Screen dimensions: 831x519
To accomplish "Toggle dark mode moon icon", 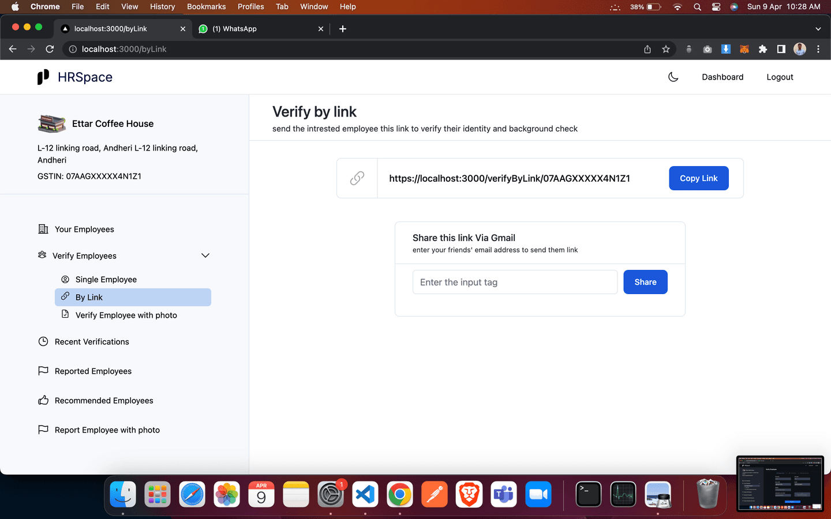I will coord(673,77).
